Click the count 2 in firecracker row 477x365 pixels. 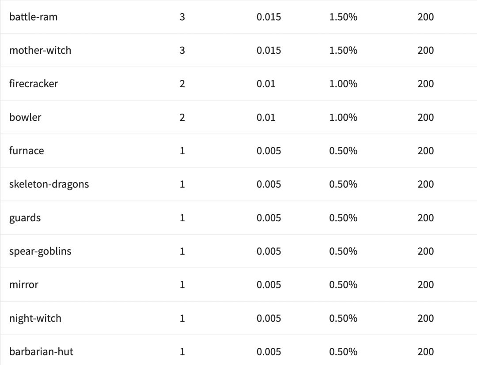coord(182,84)
